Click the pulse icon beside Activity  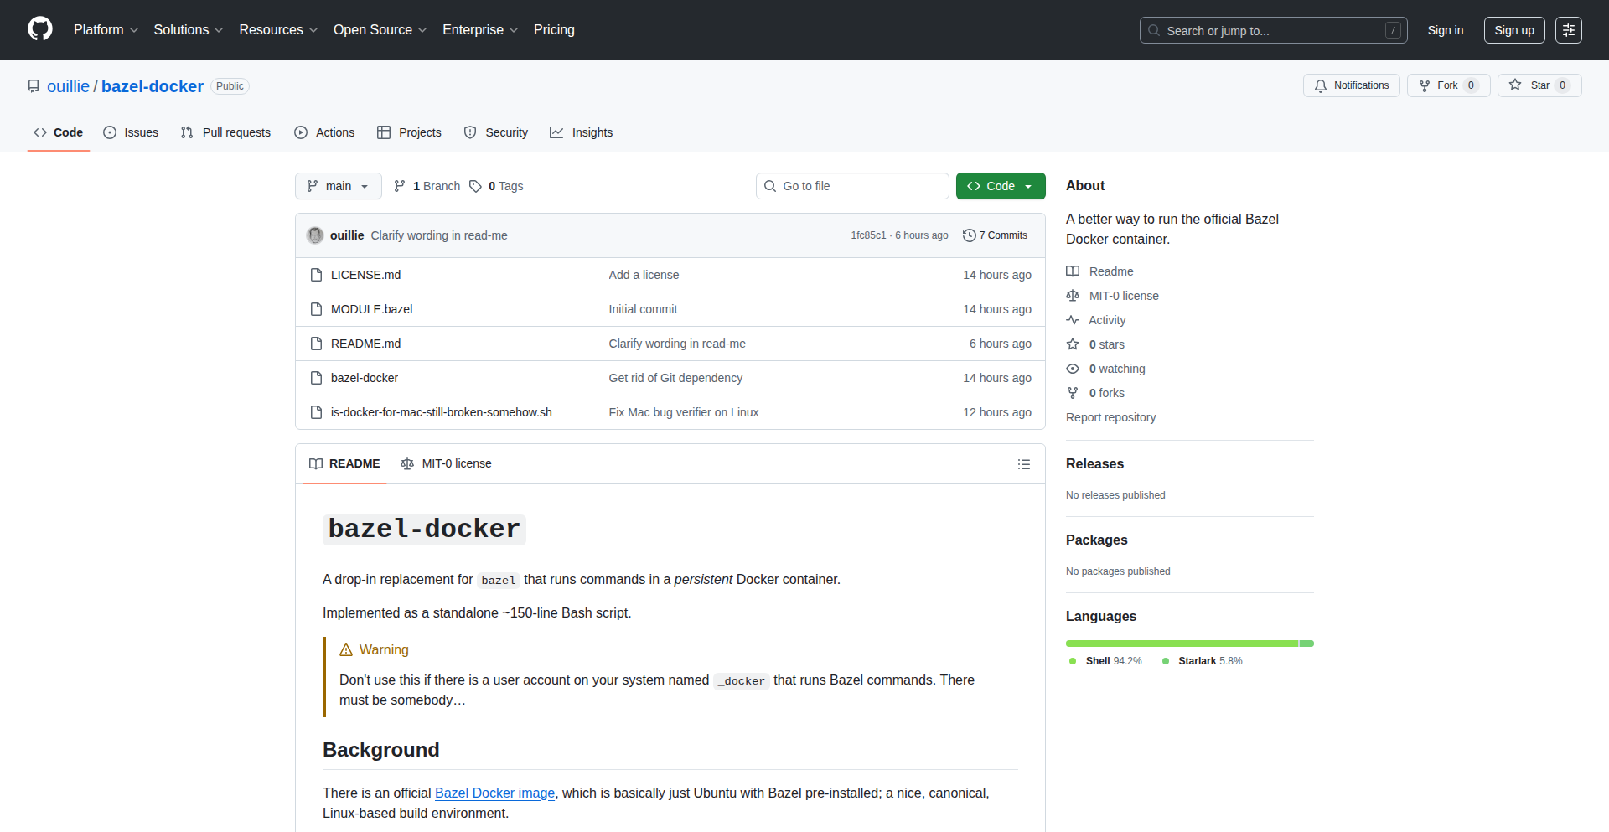[x=1073, y=320]
